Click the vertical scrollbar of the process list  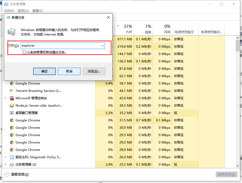(x=237, y=105)
